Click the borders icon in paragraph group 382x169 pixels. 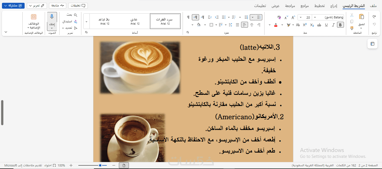coord(211,25)
